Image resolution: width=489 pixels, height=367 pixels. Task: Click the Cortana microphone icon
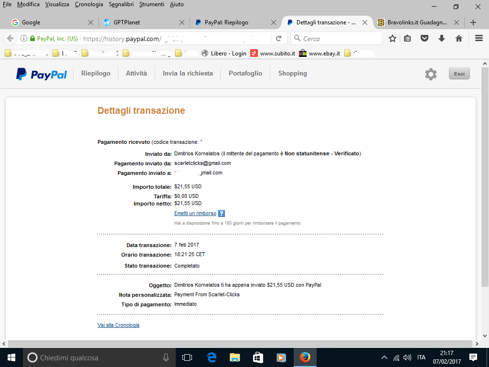[166, 357]
